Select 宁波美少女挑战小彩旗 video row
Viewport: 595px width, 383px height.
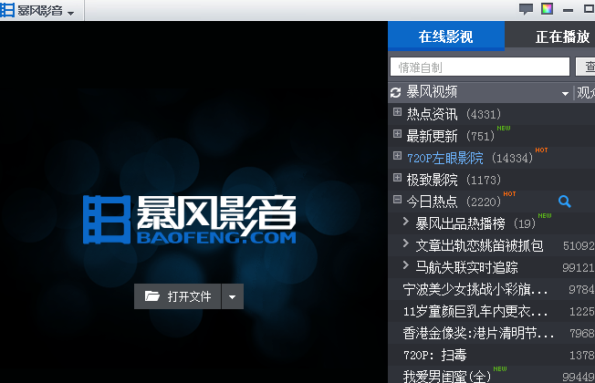(x=491, y=290)
